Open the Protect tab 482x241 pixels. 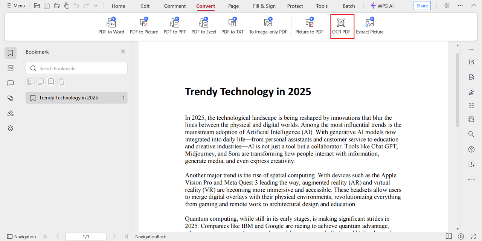coord(295,6)
